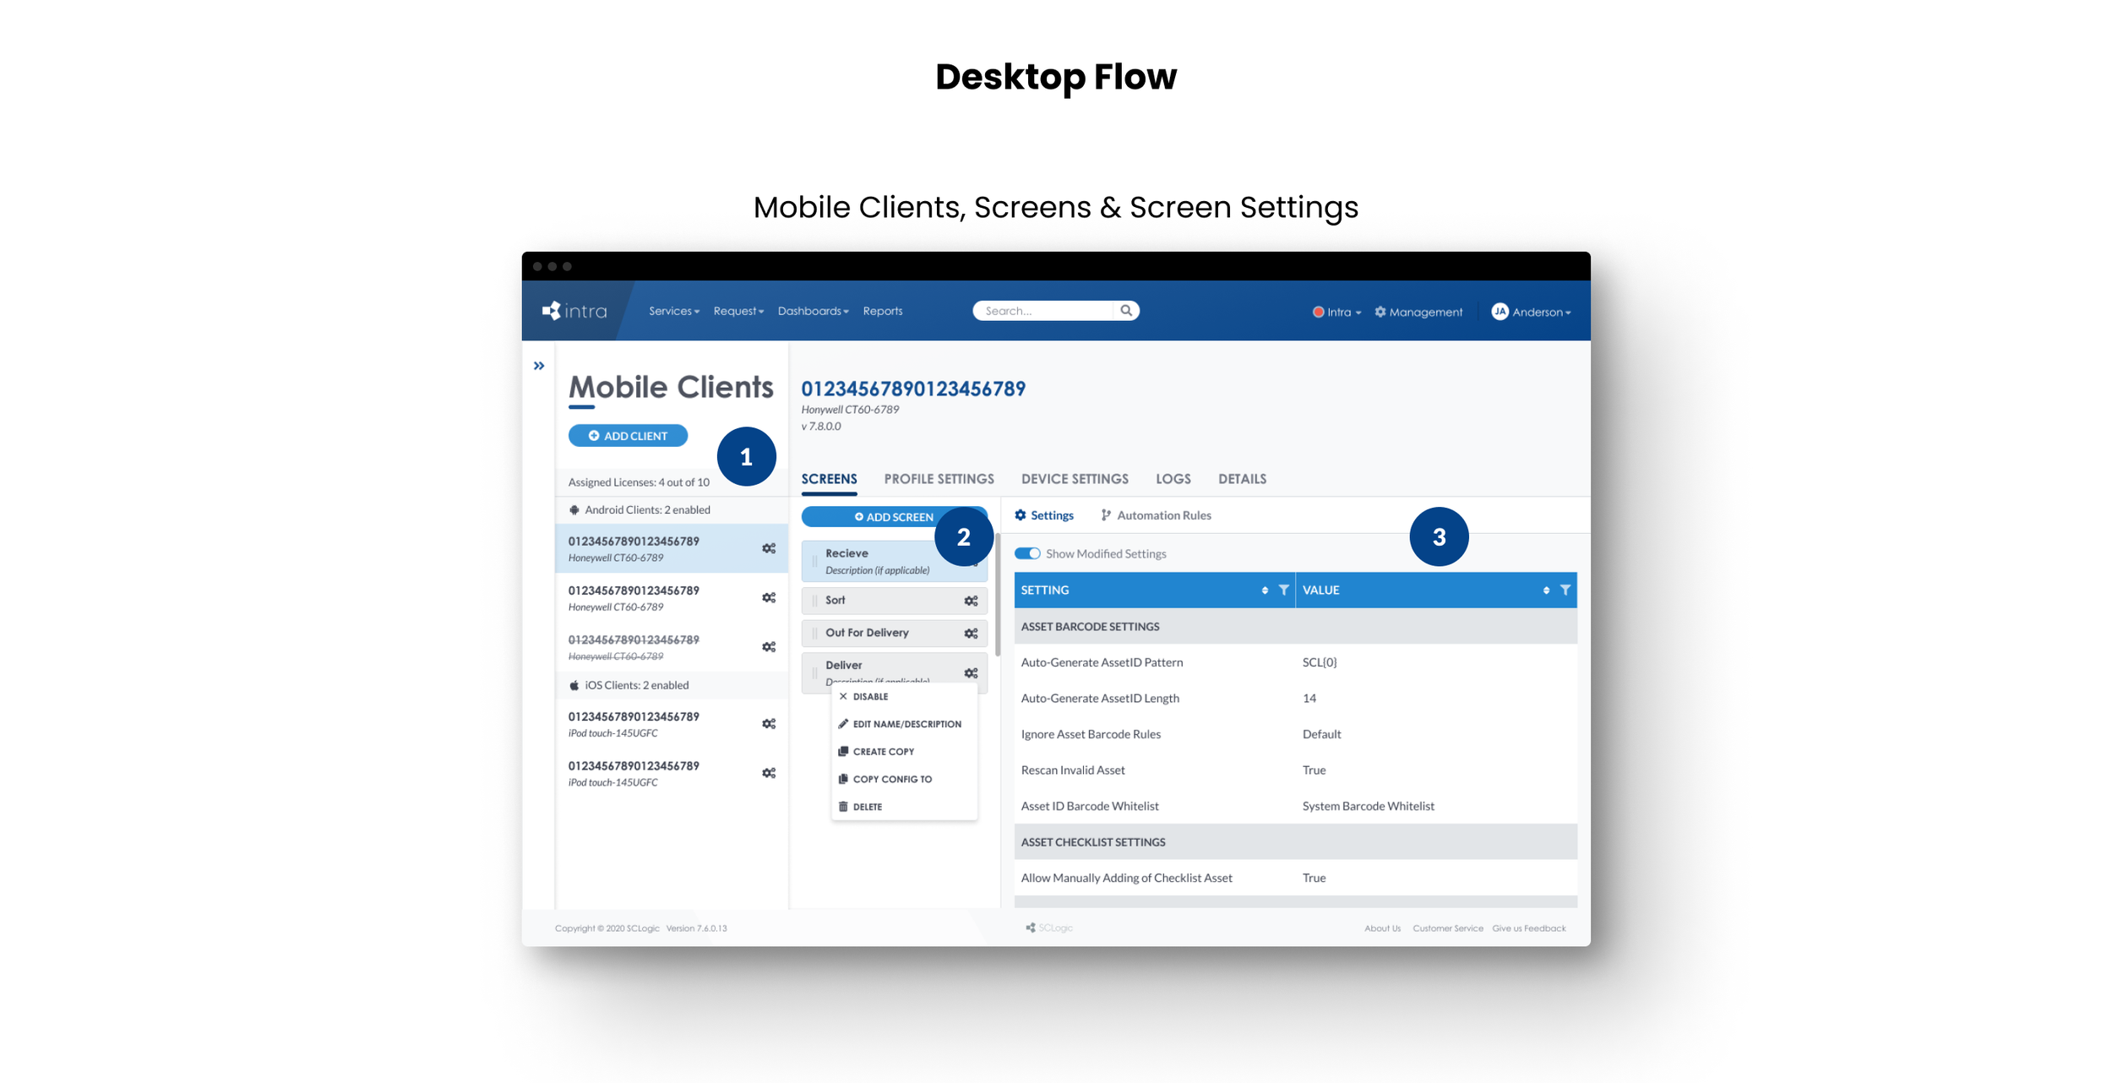Open gear menu for Out For Delivery screen
The width and height of the screenshot is (2112, 1083).
(x=971, y=633)
